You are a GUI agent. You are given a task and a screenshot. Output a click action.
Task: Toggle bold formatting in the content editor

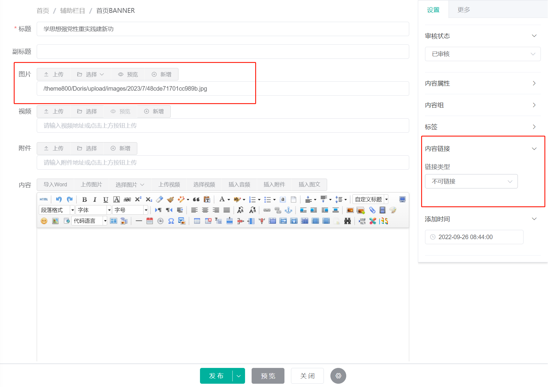point(85,199)
